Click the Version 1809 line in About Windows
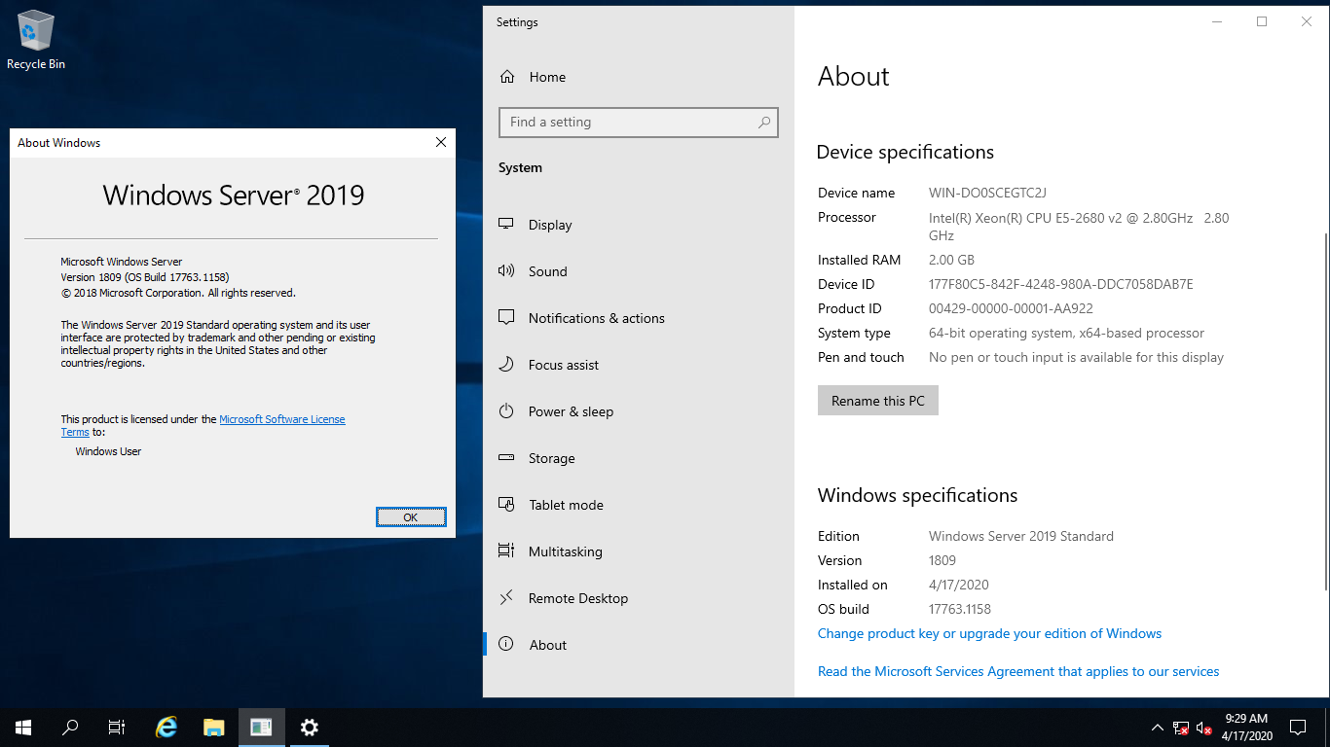 (145, 277)
